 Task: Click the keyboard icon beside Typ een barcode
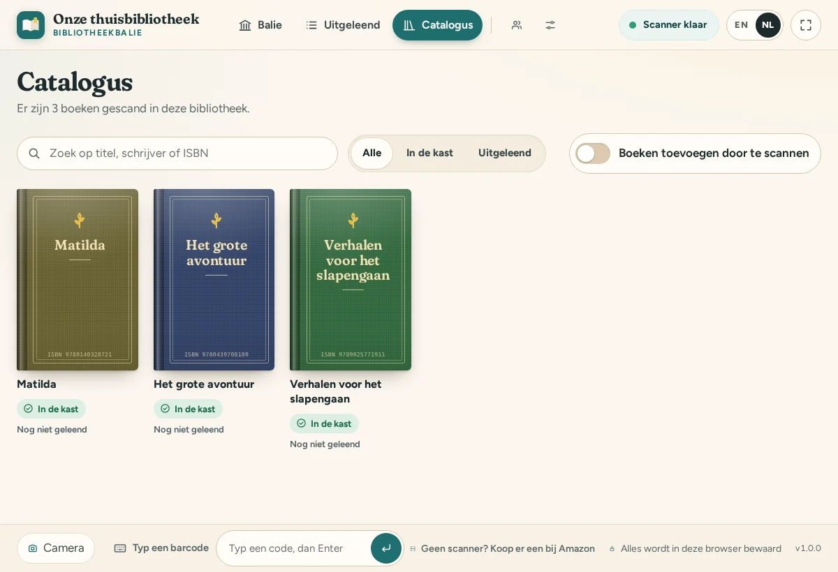(120, 548)
